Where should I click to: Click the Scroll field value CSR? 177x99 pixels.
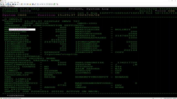171,11
